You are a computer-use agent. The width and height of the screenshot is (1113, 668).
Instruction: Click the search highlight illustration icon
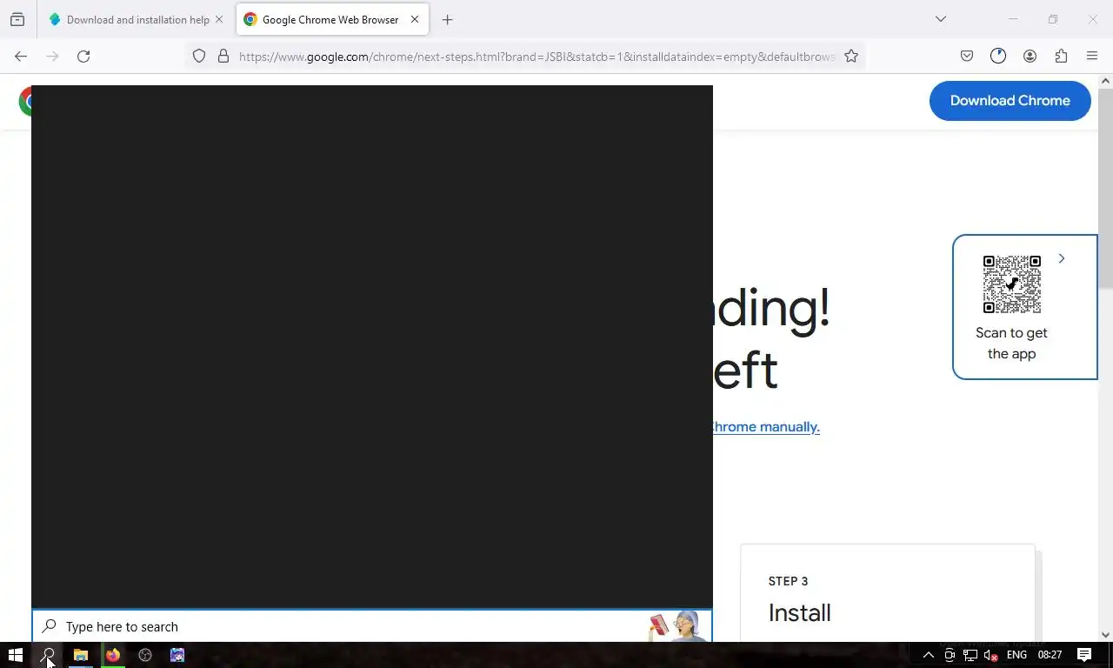[677, 625]
